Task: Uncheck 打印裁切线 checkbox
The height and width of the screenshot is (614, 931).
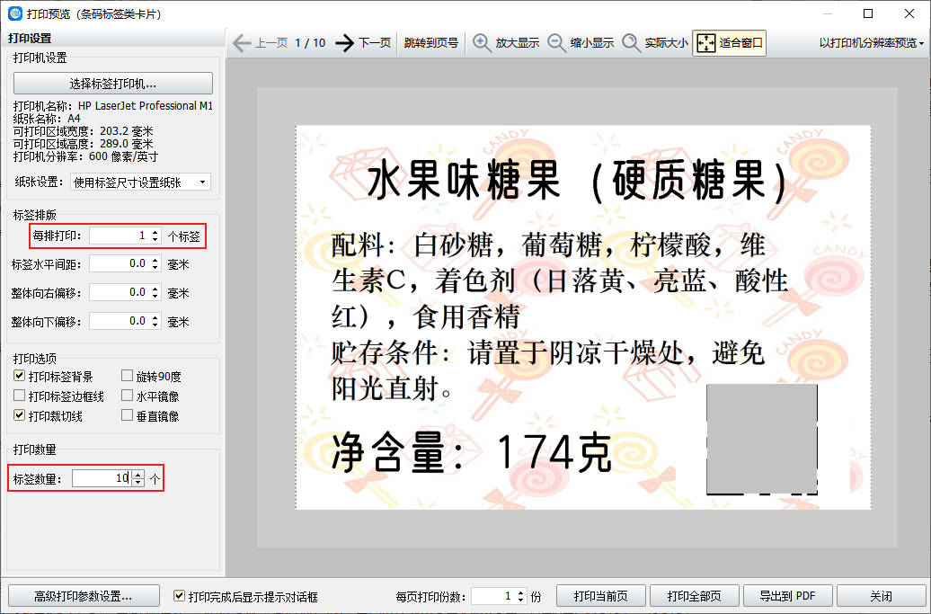Action: click(x=20, y=415)
